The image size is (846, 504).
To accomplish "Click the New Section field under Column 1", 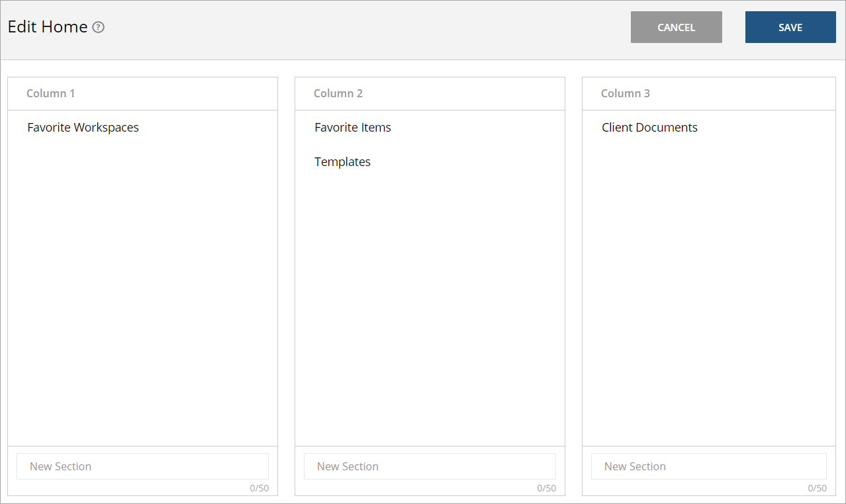I will tap(142, 466).
